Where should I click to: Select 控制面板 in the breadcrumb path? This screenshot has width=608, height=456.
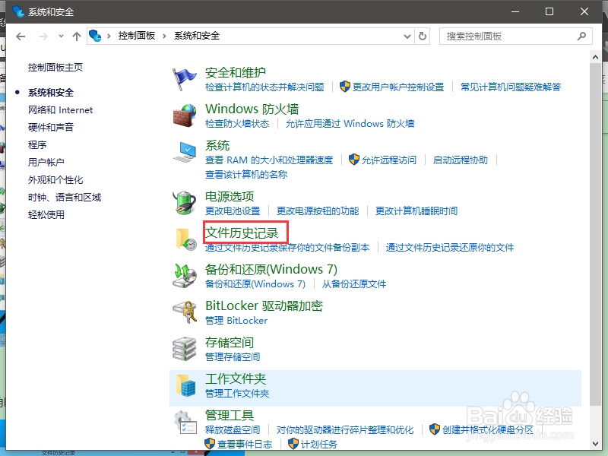click(x=137, y=36)
